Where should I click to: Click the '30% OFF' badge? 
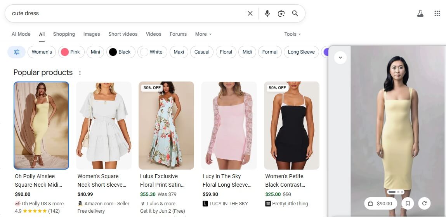(152, 88)
